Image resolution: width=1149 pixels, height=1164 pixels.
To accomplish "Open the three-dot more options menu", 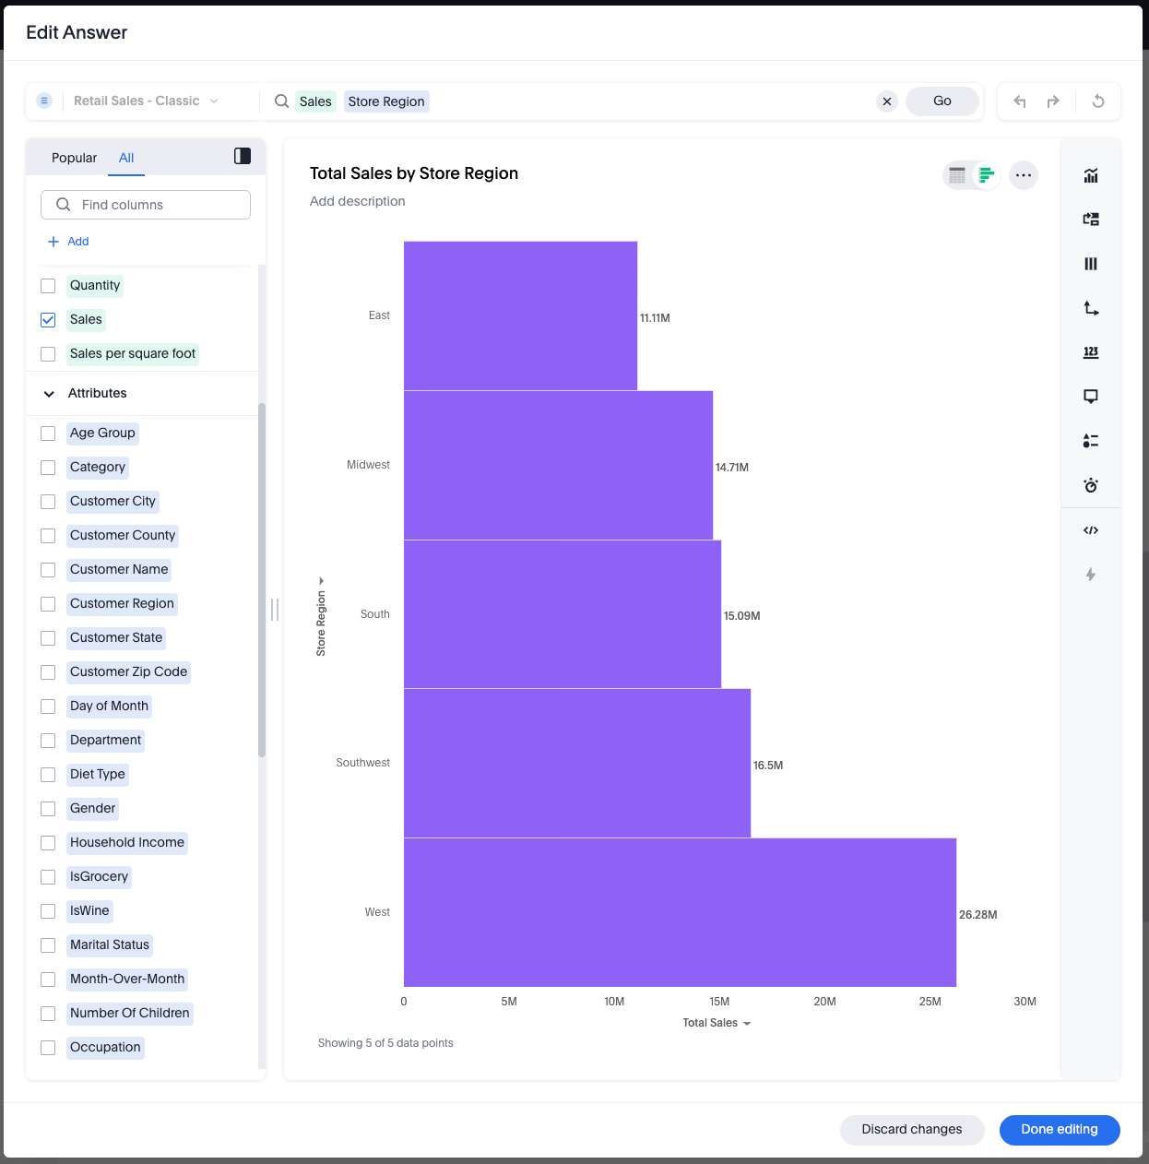I will pos(1024,175).
